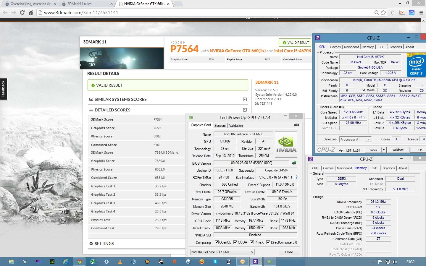Screen dimensions: 426x266
Task: Open Steam from the taskbar
Action: (161, 262)
